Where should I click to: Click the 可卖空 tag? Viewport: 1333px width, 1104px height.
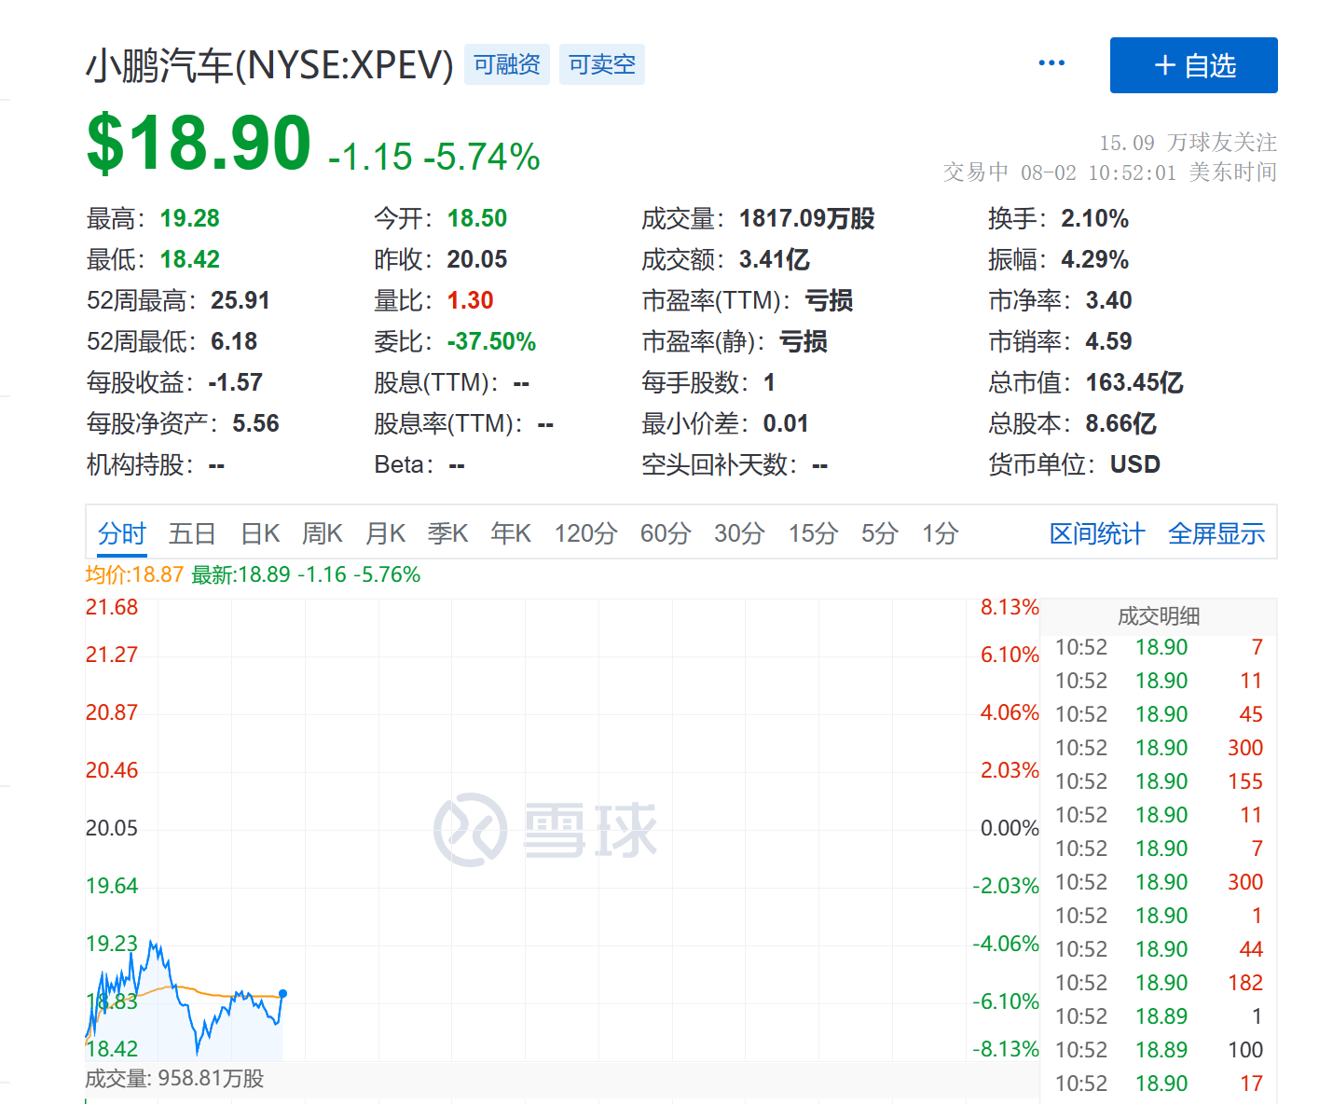(x=602, y=64)
